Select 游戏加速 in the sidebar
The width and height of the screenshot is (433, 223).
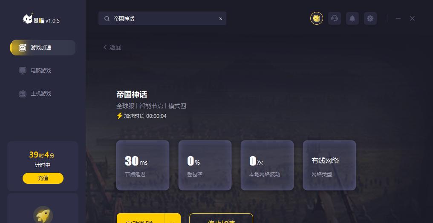tap(43, 48)
